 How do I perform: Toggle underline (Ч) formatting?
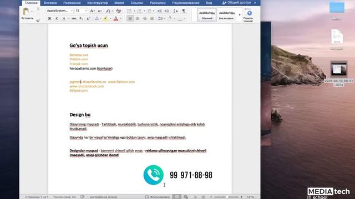pos(64,18)
